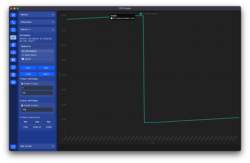The image size is (250, 163).
Task: Enable the Fixed X-Axis checkbox
Action: 22,105
